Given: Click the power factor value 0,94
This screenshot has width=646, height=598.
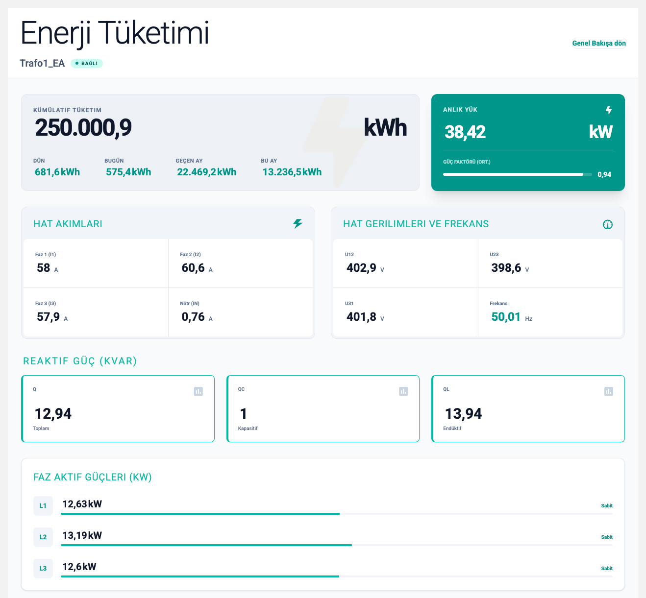Looking at the screenshot, I should click(x=604, y=174).
